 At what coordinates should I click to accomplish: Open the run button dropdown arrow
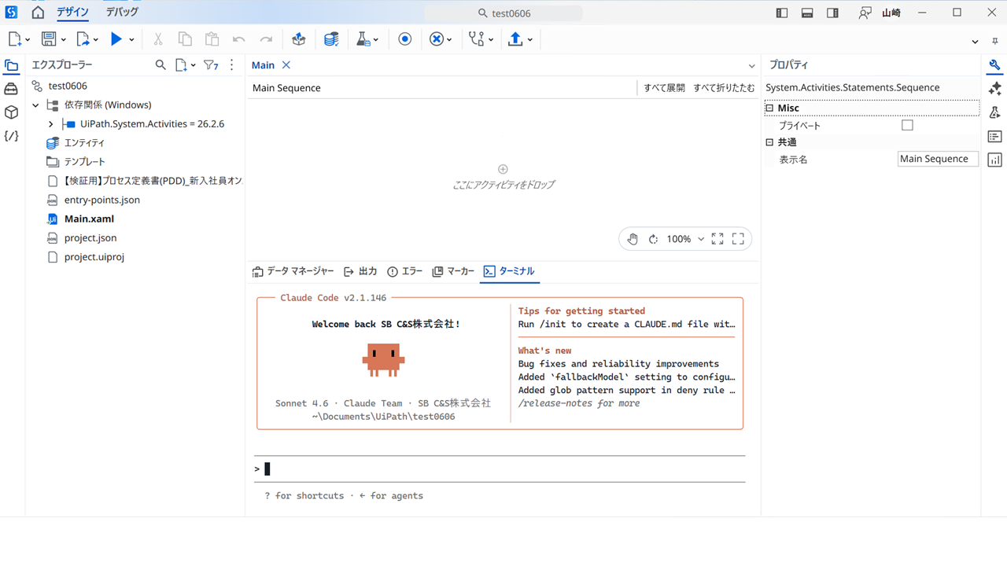click(131, 39)
